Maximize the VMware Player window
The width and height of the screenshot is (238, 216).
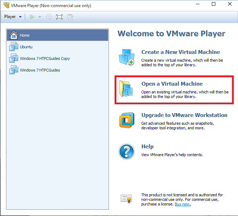214,5
